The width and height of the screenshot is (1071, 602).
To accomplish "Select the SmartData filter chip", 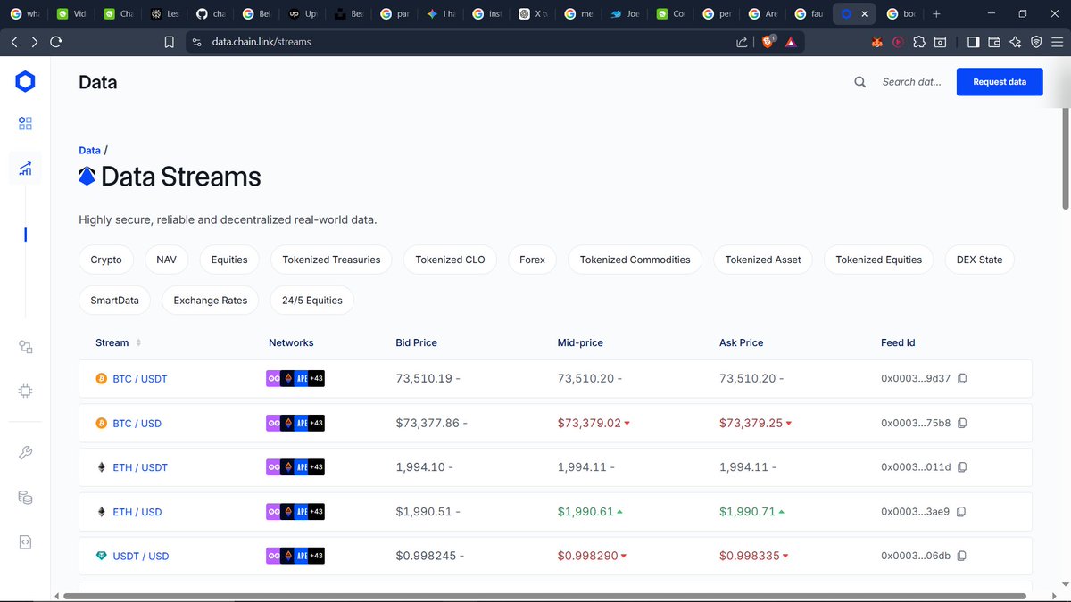I will coord(115,301).
